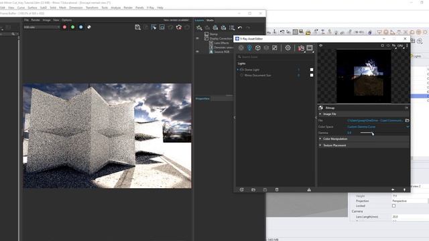Import asset file with footer folder icon
This screenshot has width=429, height=241.
click(x=253, y=189)
